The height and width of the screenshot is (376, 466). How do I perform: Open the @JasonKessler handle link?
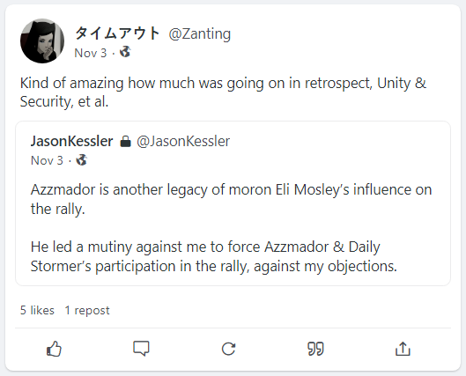click(183, 141)
